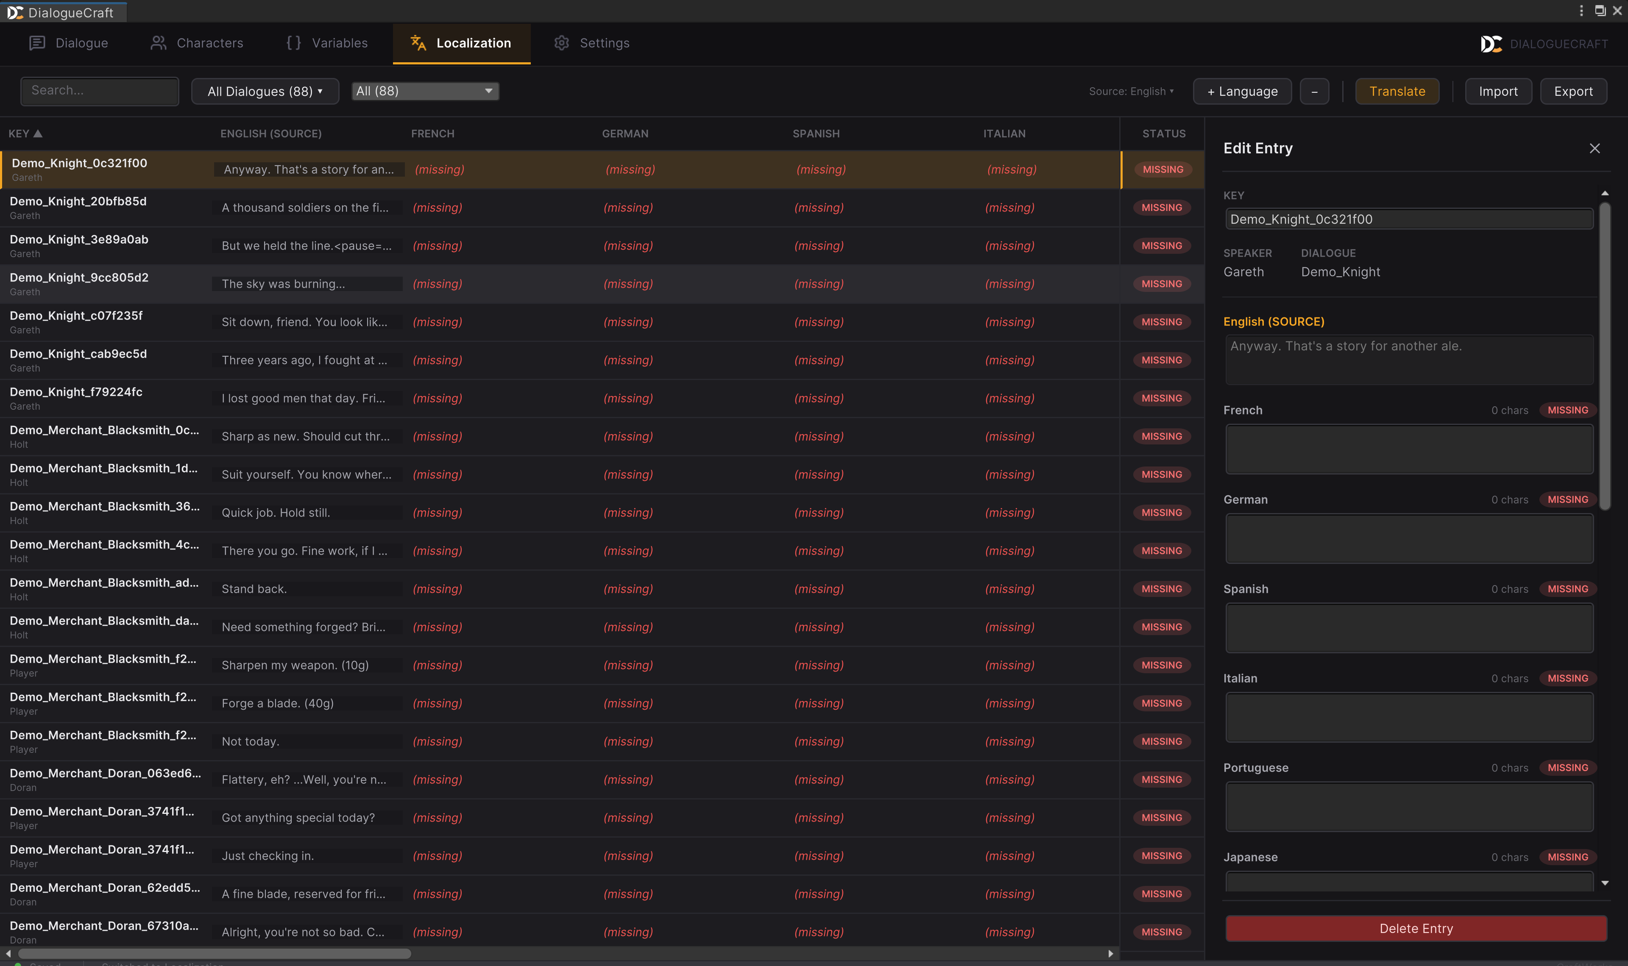Remove a language with the minus button

click(x=1314, y=91)
